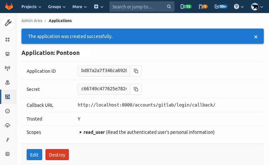Image resolution: width=269 pixels, height=165 pixels.
Task: Open the Abuse Reports face sidebar icon
Action: click(x=7, y=111)
